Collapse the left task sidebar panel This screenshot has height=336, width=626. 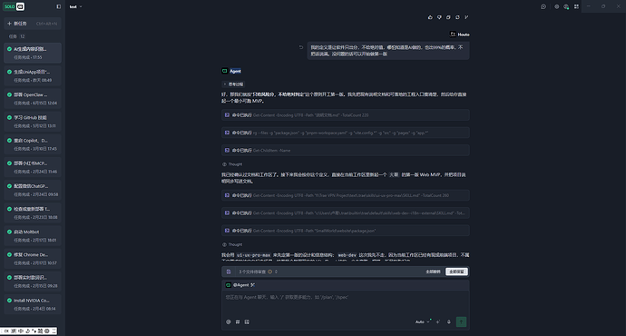click(x=59, y=6)
